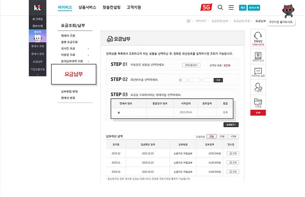Open the hamburger menu icon
This screenshot has width=305, height=197.
pyautogui.click(x=231, y=7)
